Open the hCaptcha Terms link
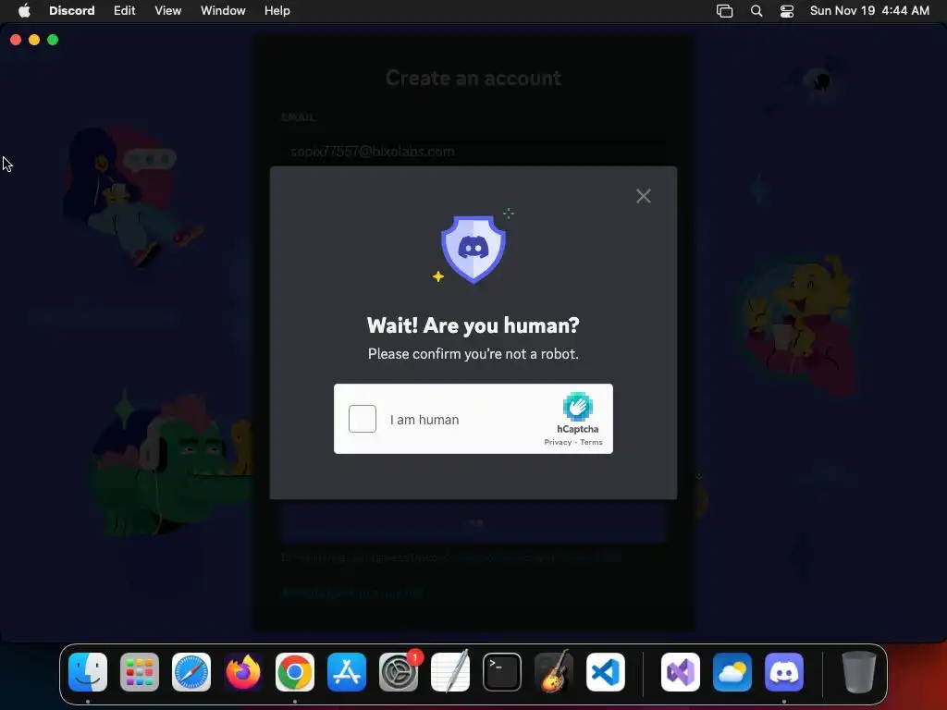The width and height of the screenshot is (947, 710). pyautogui.click(x=591, y=442)
